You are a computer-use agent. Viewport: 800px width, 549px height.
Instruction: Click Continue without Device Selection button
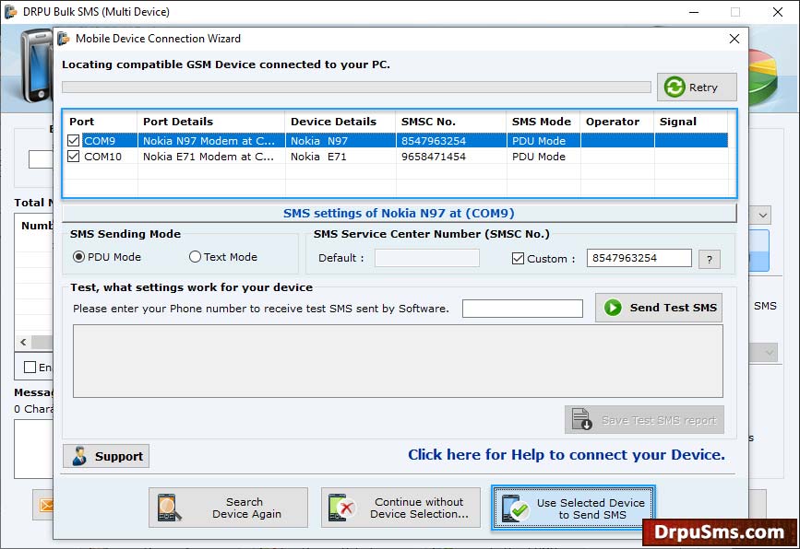pos(400,508)
